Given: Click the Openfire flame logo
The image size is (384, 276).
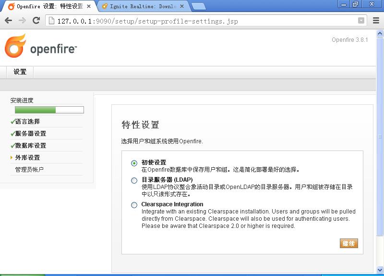Looking at the screenshot, I should [15, 46].
